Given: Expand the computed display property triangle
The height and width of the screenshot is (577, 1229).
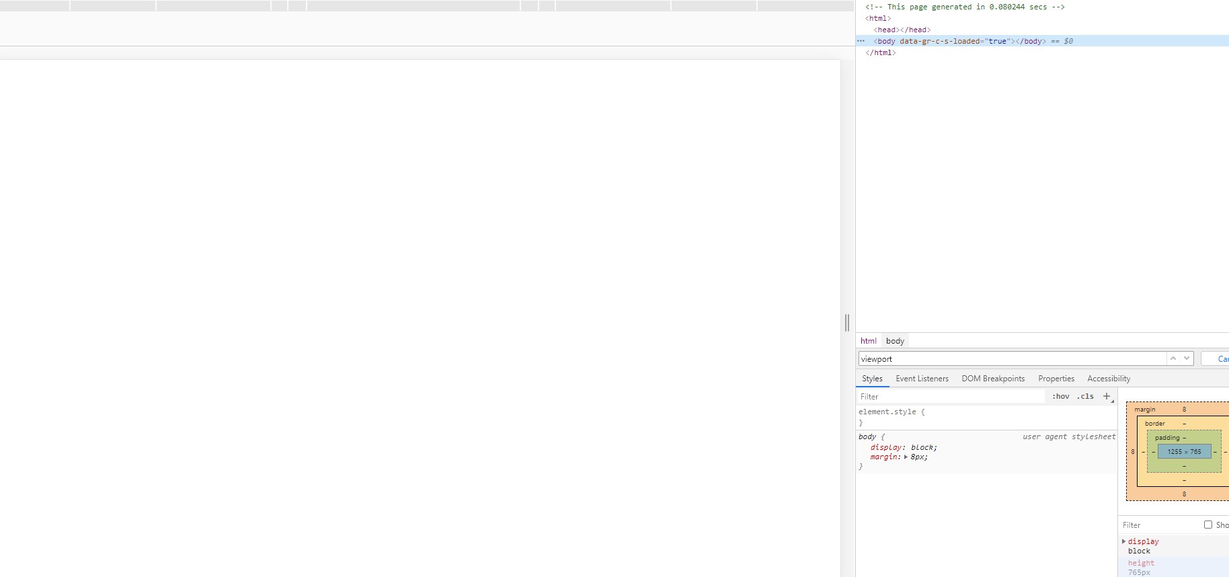Looking at the screenshot, I should point(1124,541).
